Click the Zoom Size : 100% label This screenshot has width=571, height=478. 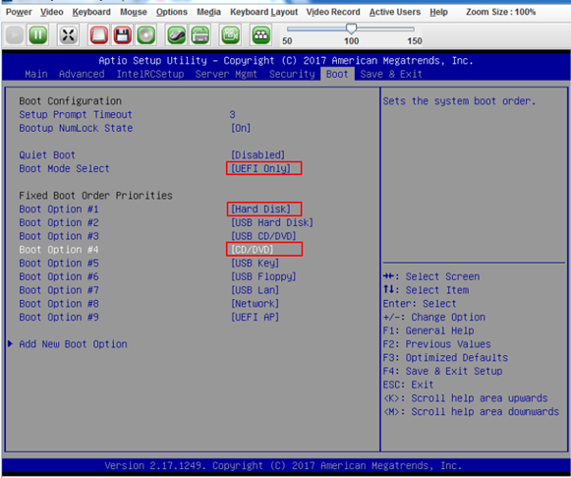pyautogui.click(x=500, y=12)
